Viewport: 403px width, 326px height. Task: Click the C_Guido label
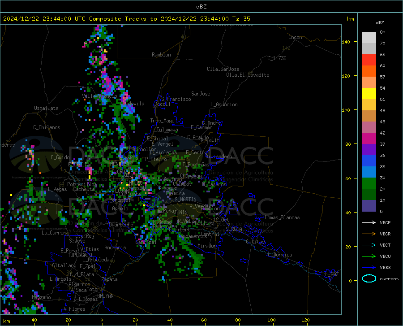tap(60, 157)
